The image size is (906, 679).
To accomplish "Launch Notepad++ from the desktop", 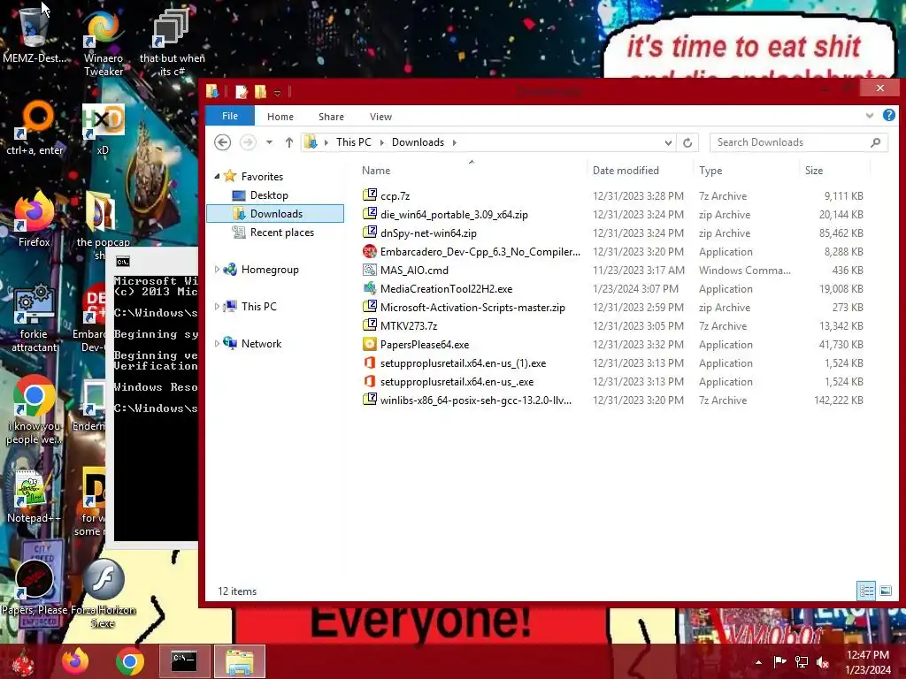I will click(x=34, y=497).
